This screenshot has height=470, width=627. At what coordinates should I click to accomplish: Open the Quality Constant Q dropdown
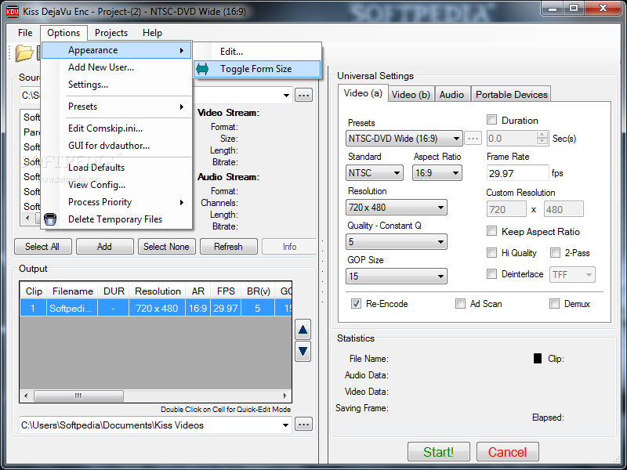pos(397,242)
